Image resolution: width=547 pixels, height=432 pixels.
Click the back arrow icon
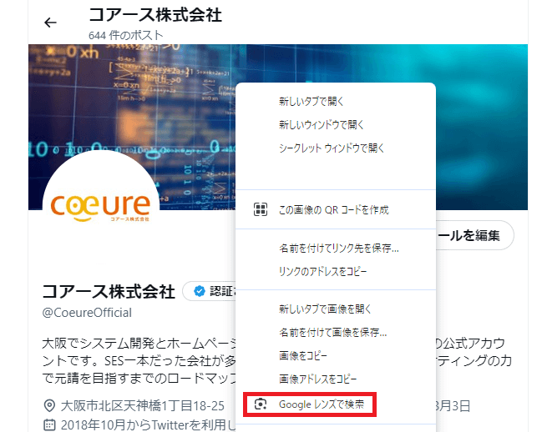click(x=50, y=23)
